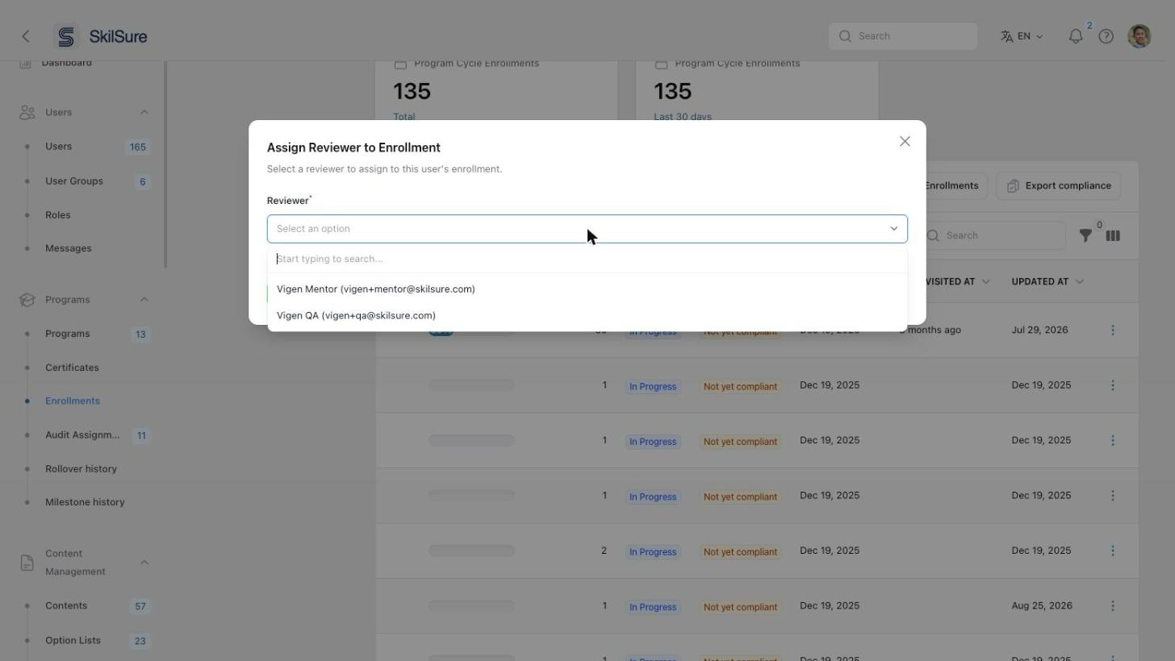
Task: Click the top header Search box
Action: pos(903,36)
